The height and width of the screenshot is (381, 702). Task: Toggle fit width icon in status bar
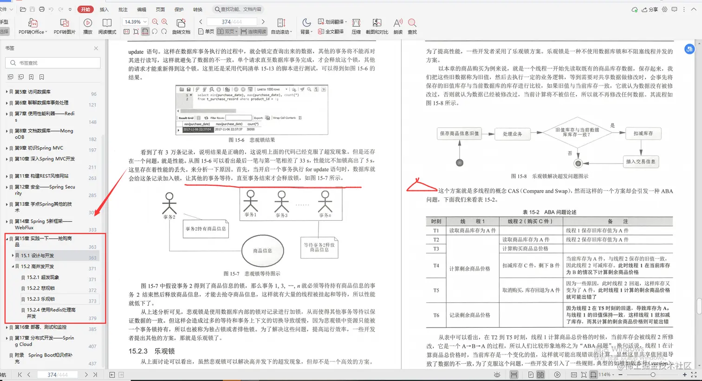593,374
